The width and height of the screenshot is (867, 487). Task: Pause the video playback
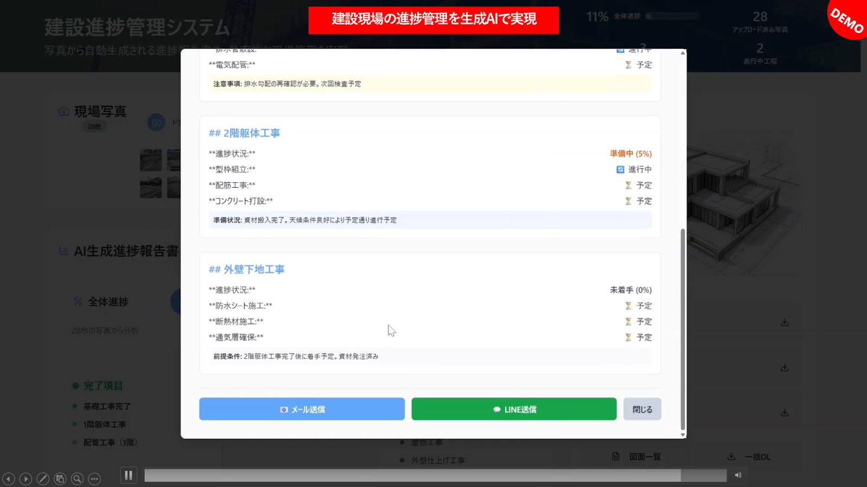(x=128, y=476)
